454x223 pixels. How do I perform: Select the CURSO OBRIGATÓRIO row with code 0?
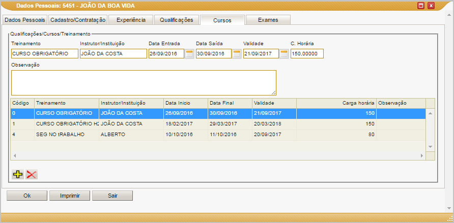pos(218,113)
